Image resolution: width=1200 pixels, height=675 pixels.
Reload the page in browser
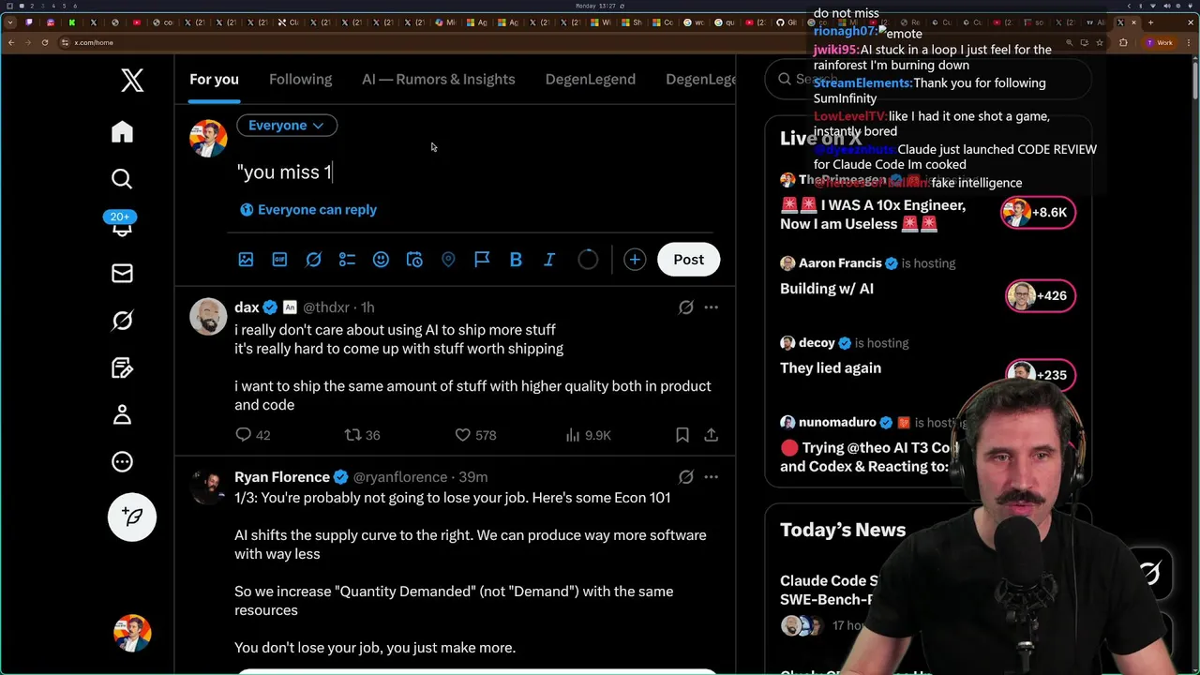coord(44,42)
